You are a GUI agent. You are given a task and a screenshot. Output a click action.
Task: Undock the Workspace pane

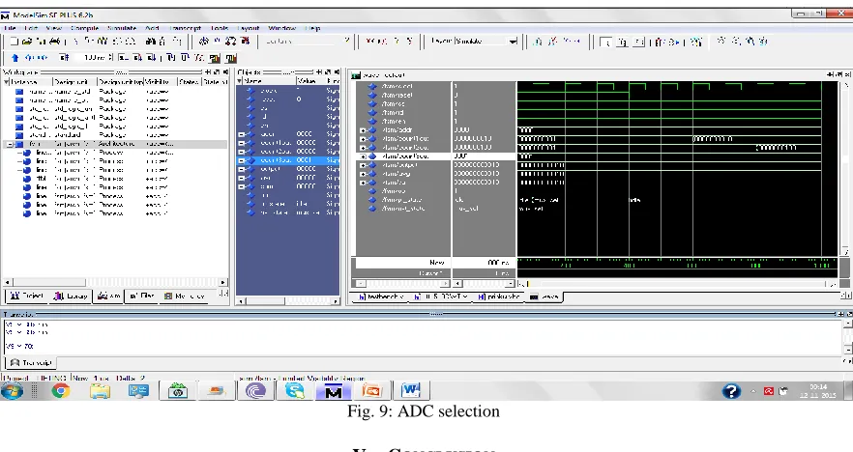pos(217,72)
